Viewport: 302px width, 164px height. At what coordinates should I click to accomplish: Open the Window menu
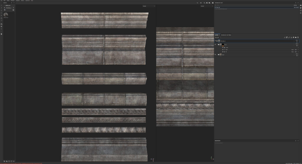click(x=12, y=1)
